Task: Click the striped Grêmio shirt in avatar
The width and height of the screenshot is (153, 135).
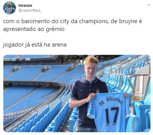Action: 9,11
